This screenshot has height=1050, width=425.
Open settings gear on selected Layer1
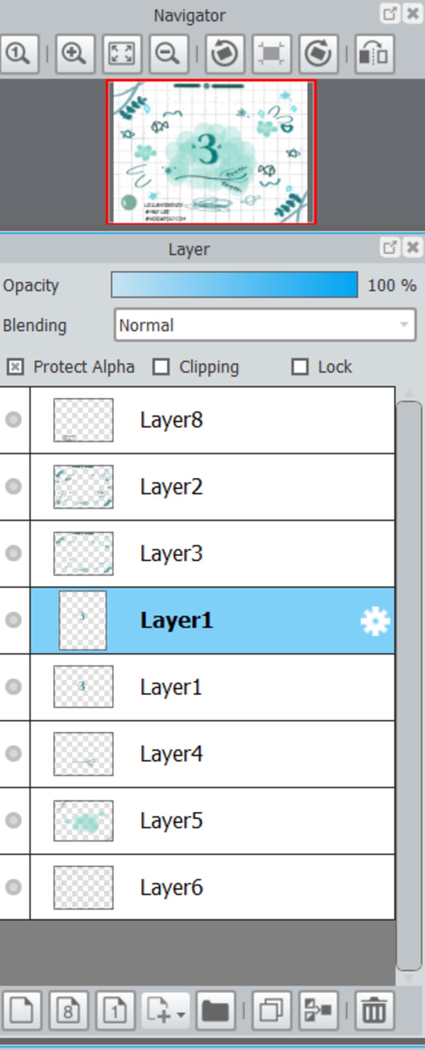pyautogui.click(x=375, y=621)
